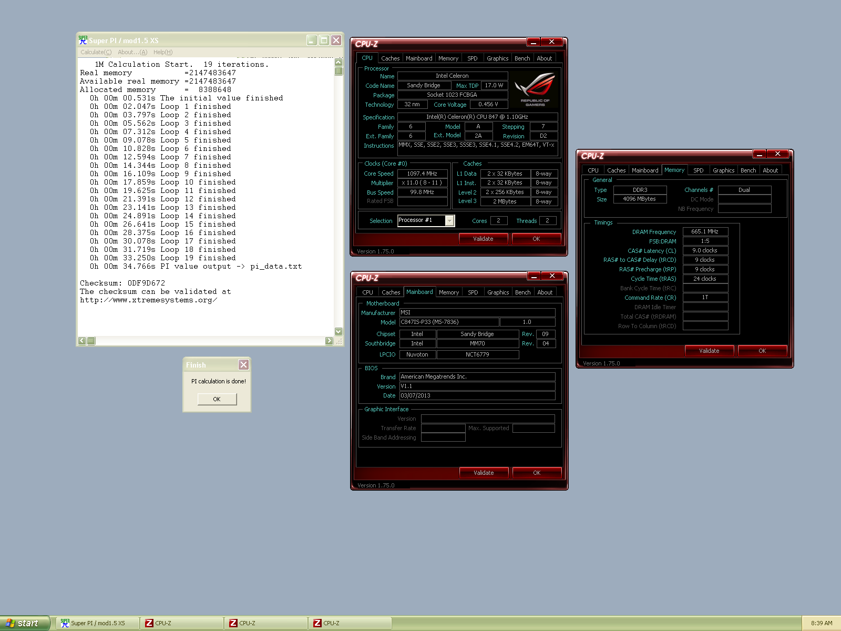Click the LPCIO NCT6779 field

coord(478,354)
